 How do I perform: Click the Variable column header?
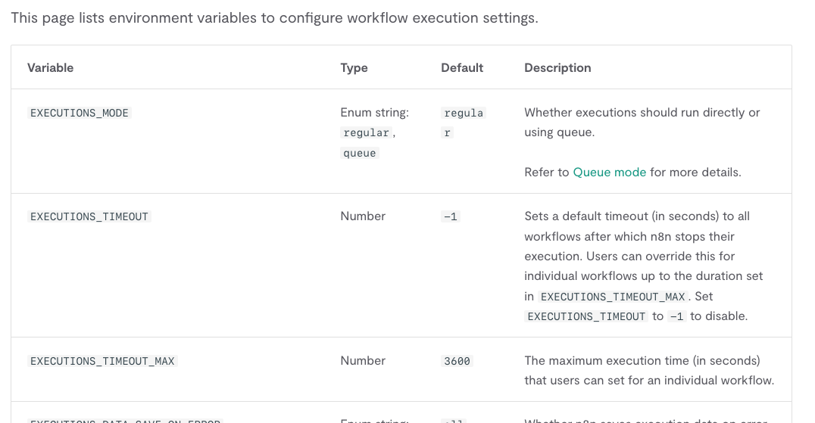point(50,68)
